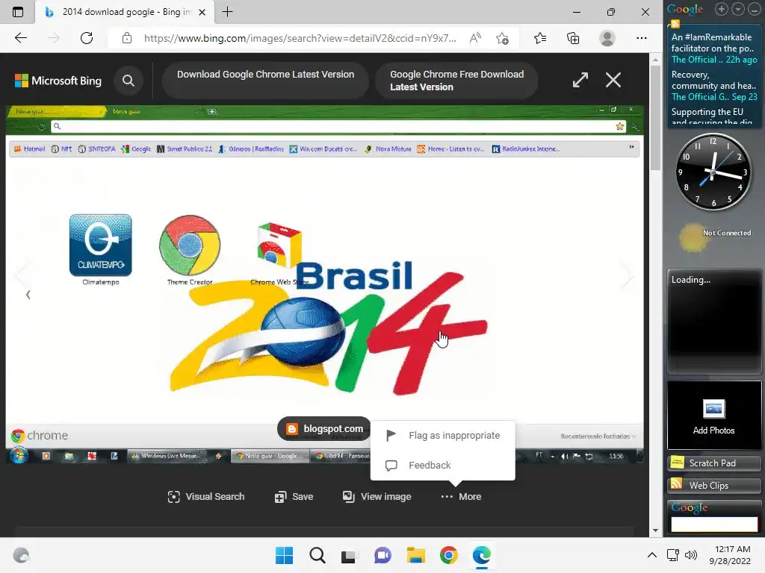Add this page to favorites
Screen dimensions: 765x573
[x=502, y=38]
